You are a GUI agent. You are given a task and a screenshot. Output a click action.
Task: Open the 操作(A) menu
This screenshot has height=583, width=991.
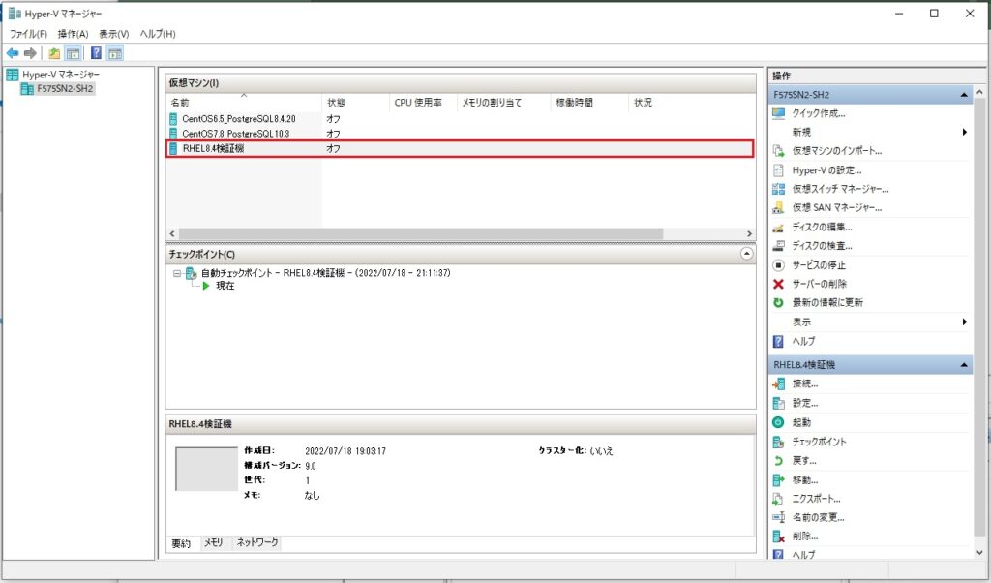[74, 34]
